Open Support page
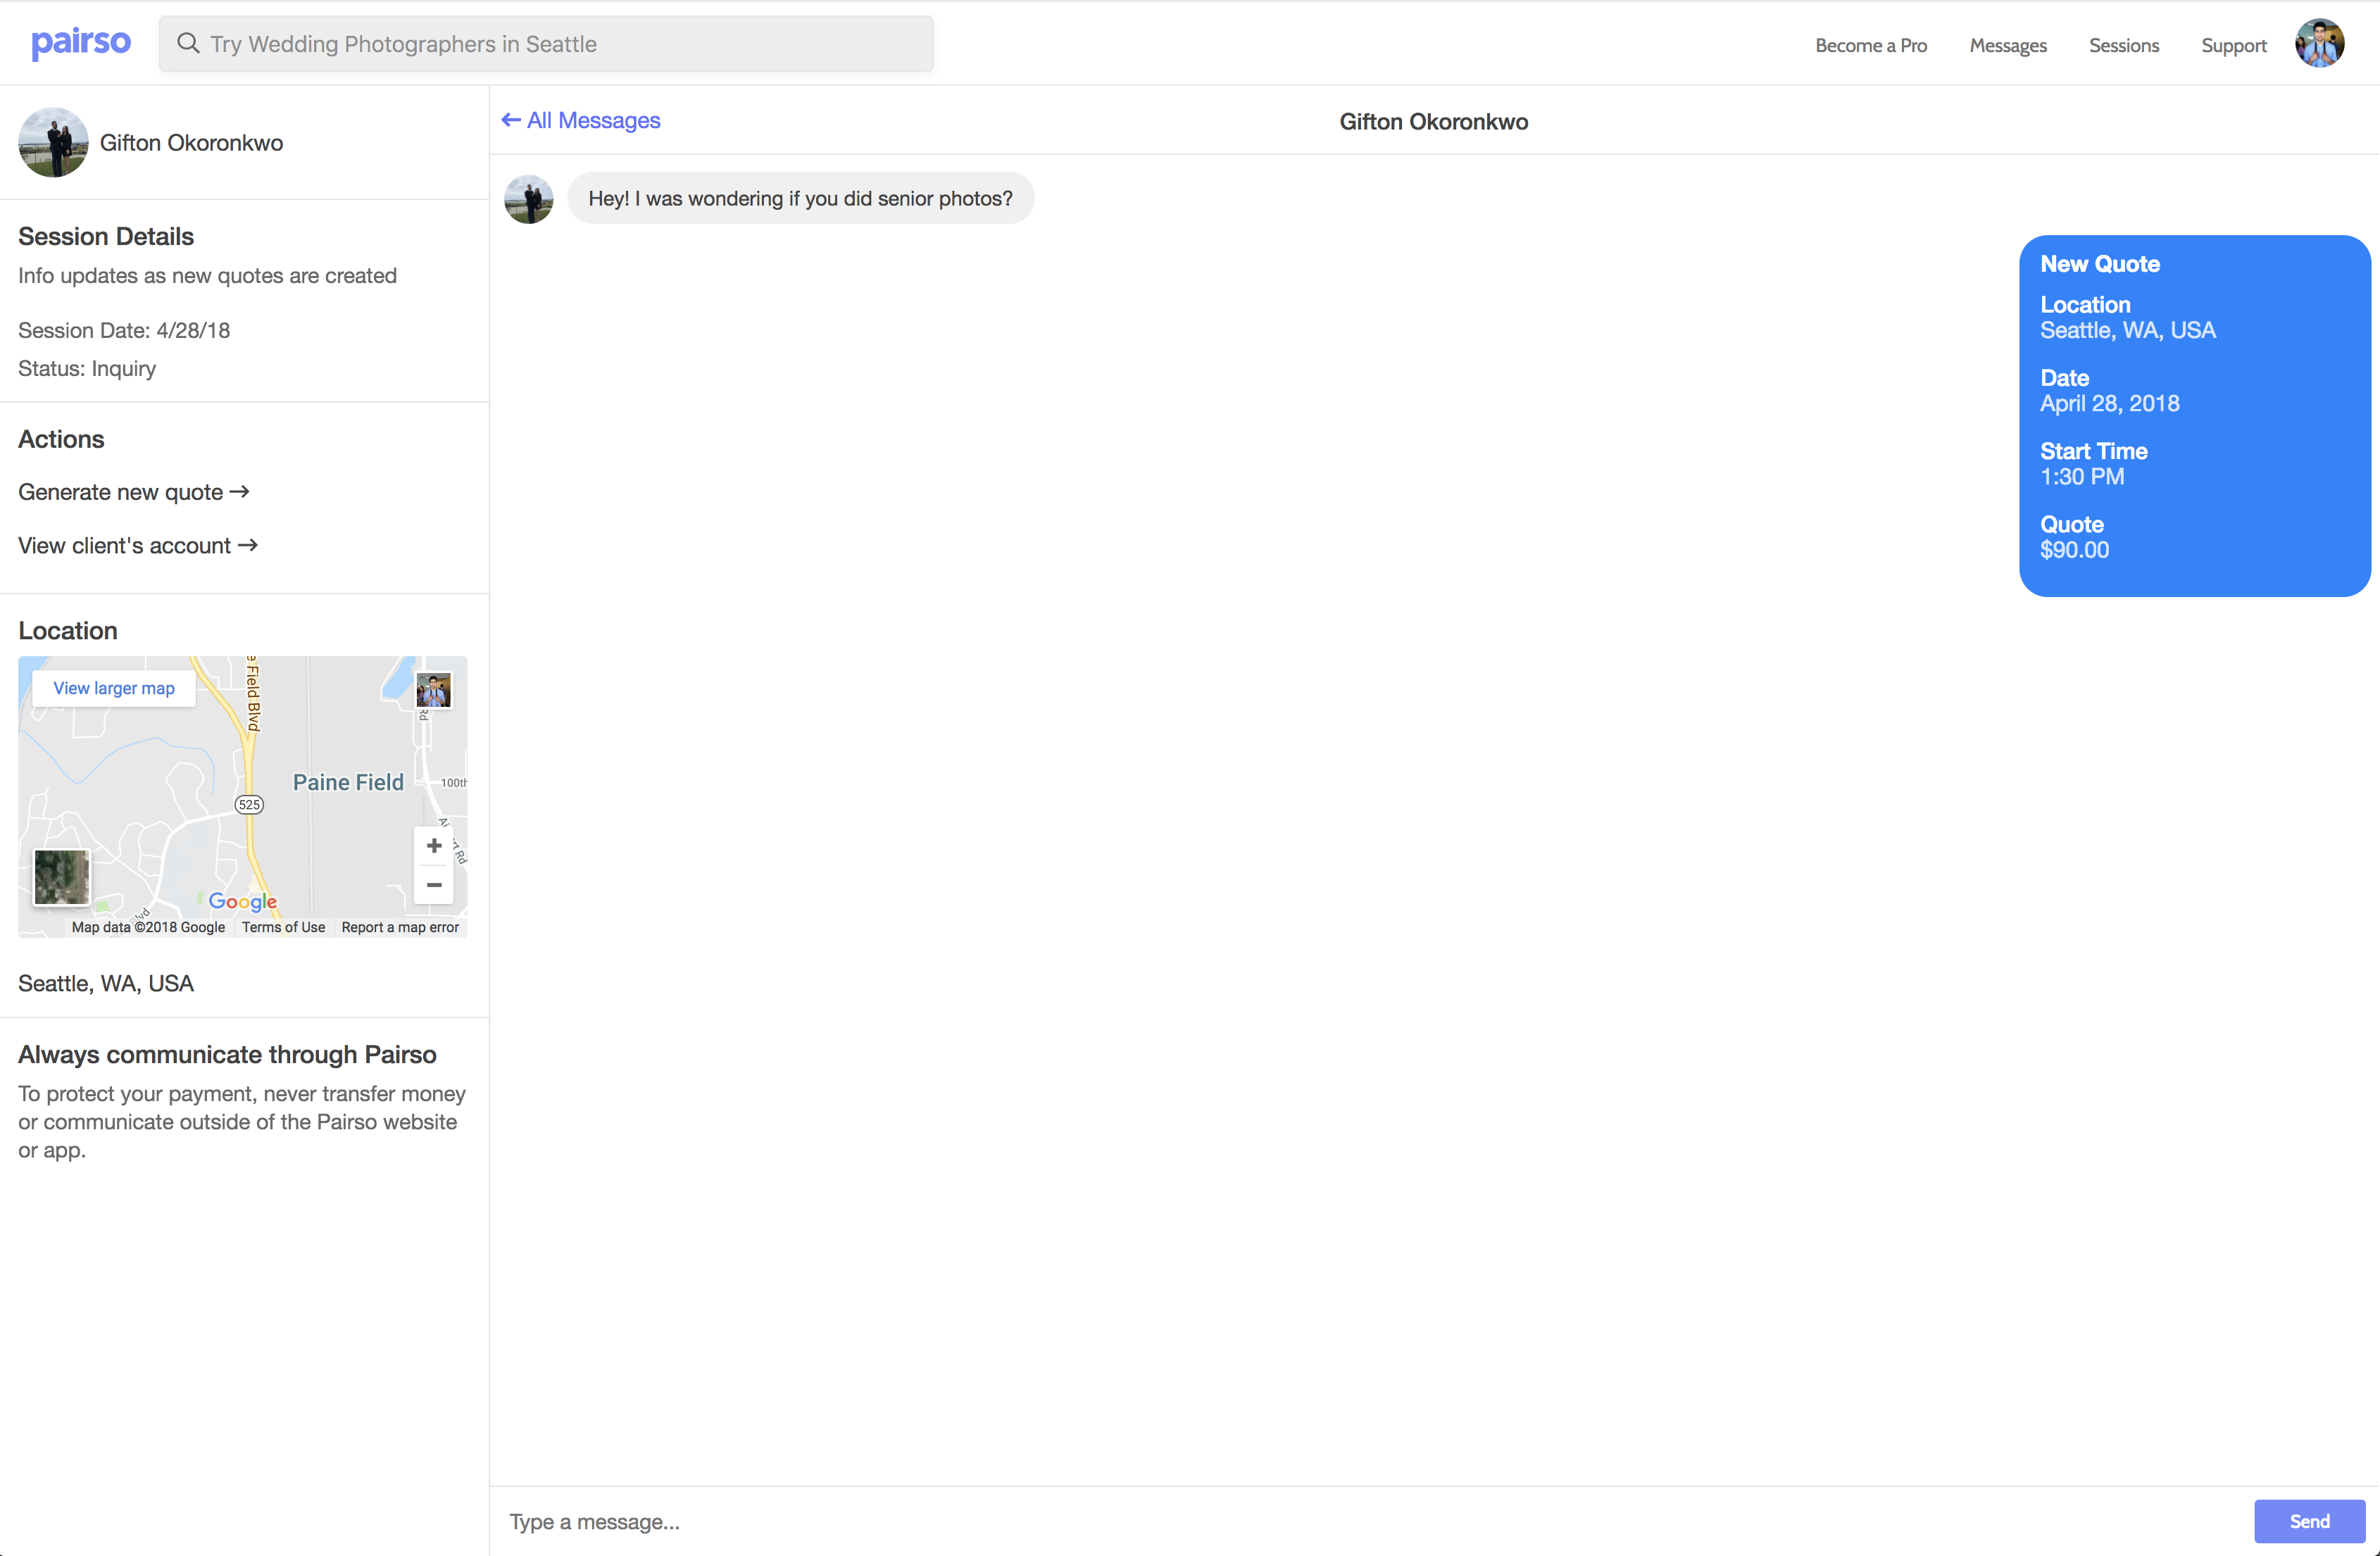The width and height of the screenshot is (2380, 1556). [2233, 45]
